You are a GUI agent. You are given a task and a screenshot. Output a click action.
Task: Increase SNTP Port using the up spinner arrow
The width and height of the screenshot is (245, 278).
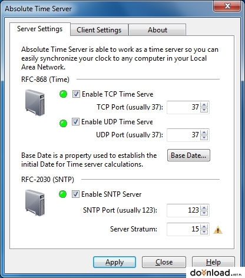point(204,208)
